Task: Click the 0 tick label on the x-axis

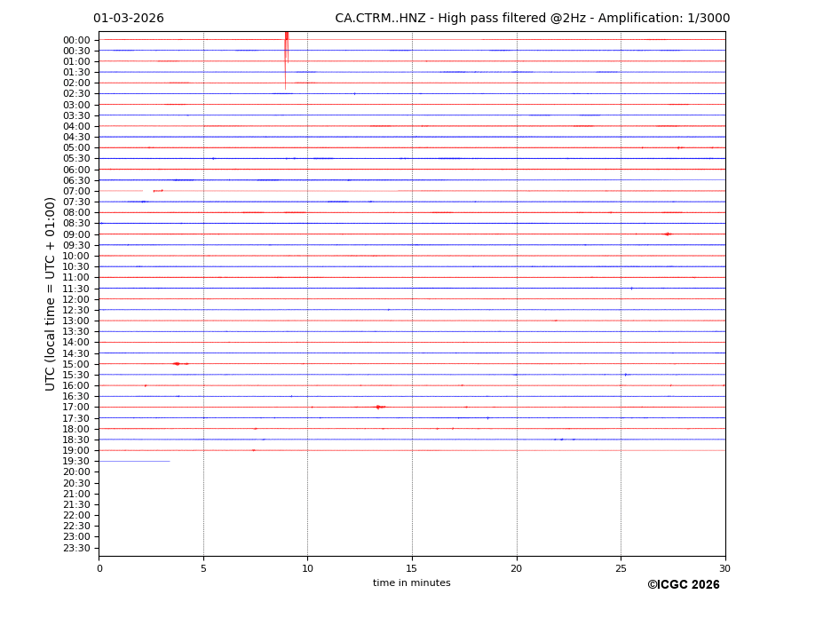Action: 99,568
